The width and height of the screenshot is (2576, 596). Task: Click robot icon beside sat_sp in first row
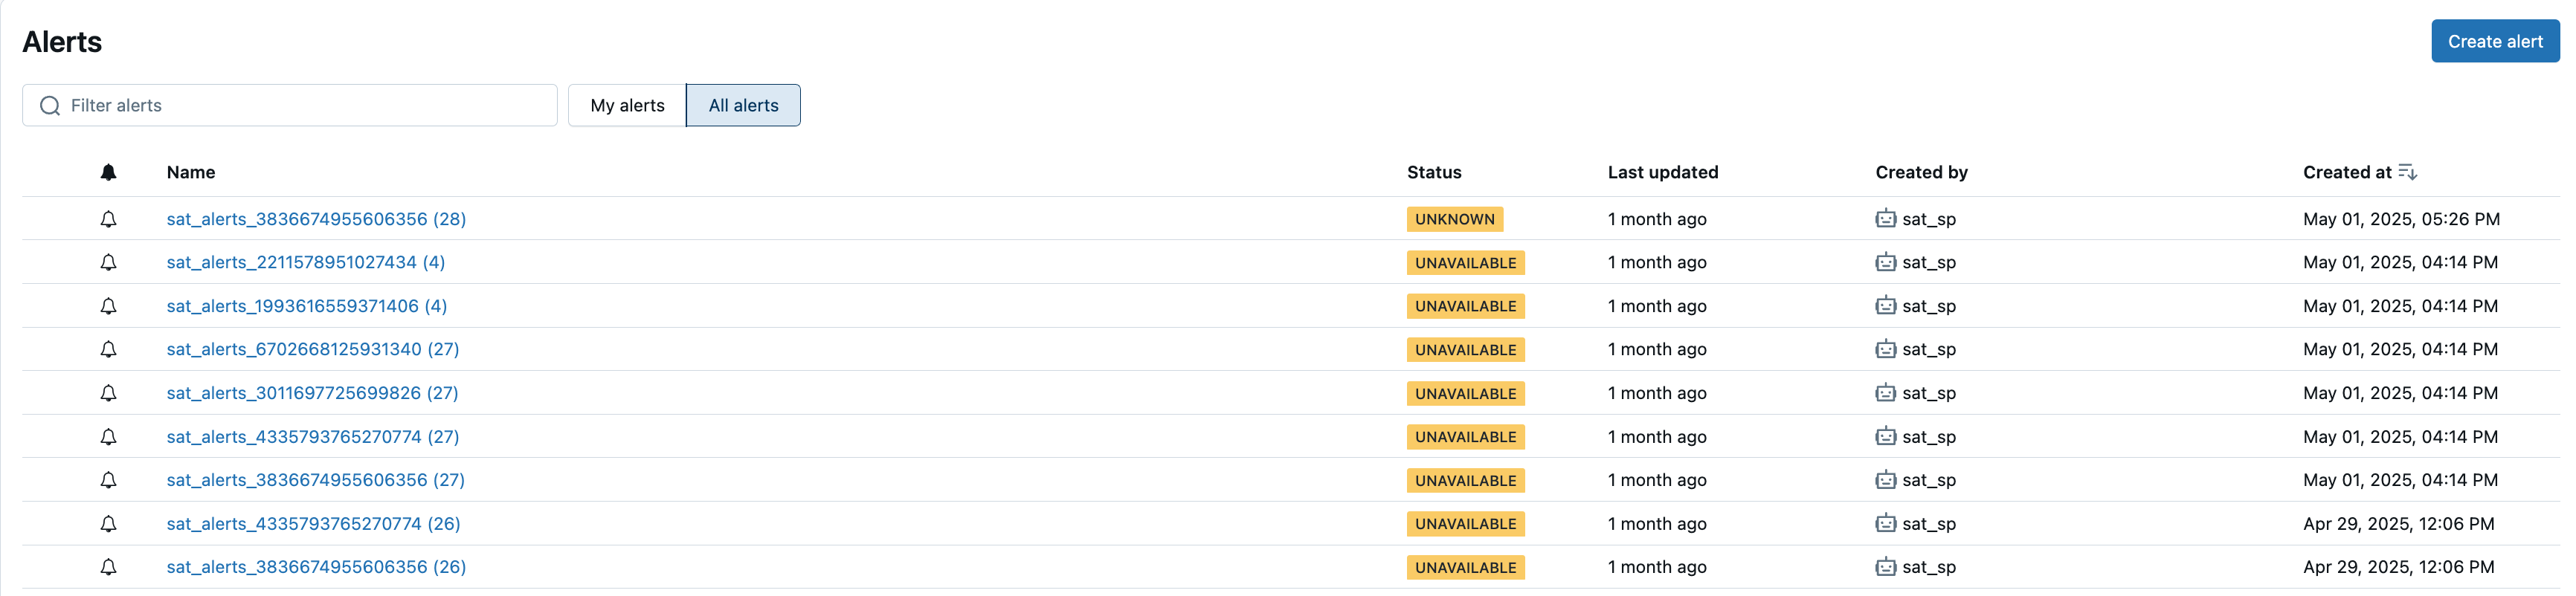coord(1885,218)
